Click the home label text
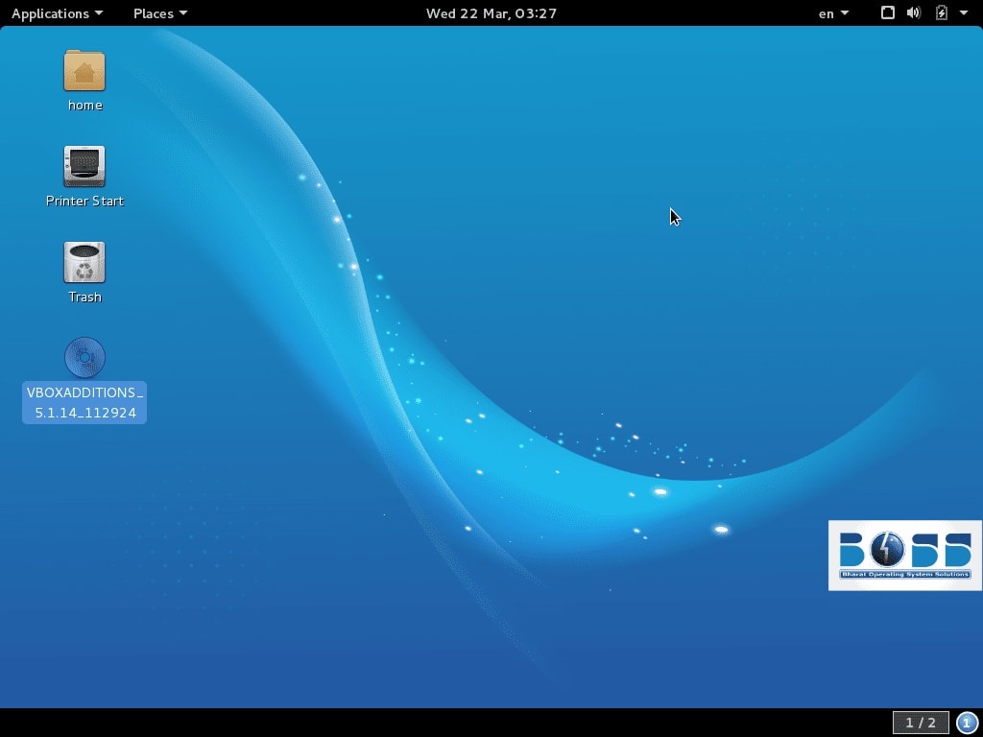 (x=84, y=105)
